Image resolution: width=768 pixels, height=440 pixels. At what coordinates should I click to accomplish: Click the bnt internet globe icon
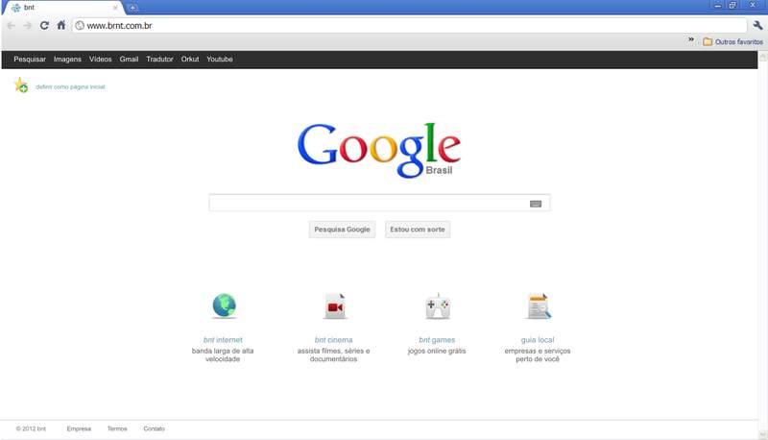pyautogui.click(x=225, y=306)
